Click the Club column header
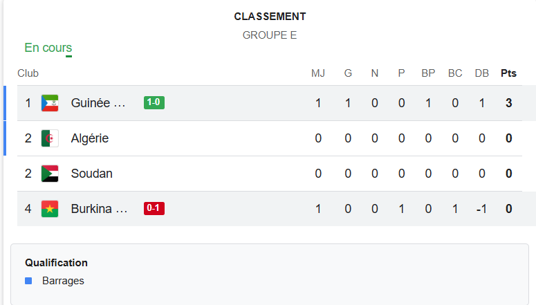The image size is (536, 305). pyautogui.click(x=28, y=73)
